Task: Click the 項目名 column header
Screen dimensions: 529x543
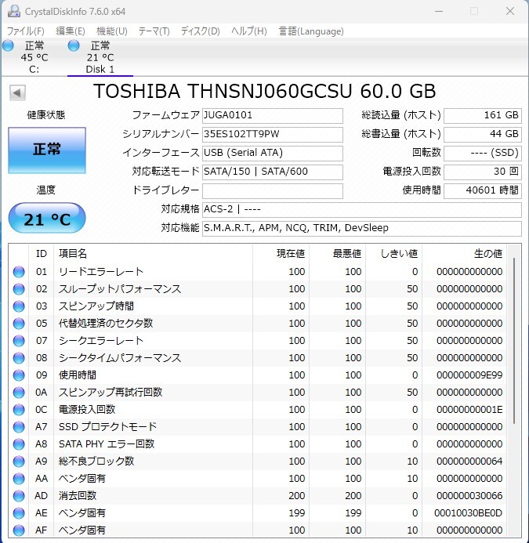Action: [153, 254]
